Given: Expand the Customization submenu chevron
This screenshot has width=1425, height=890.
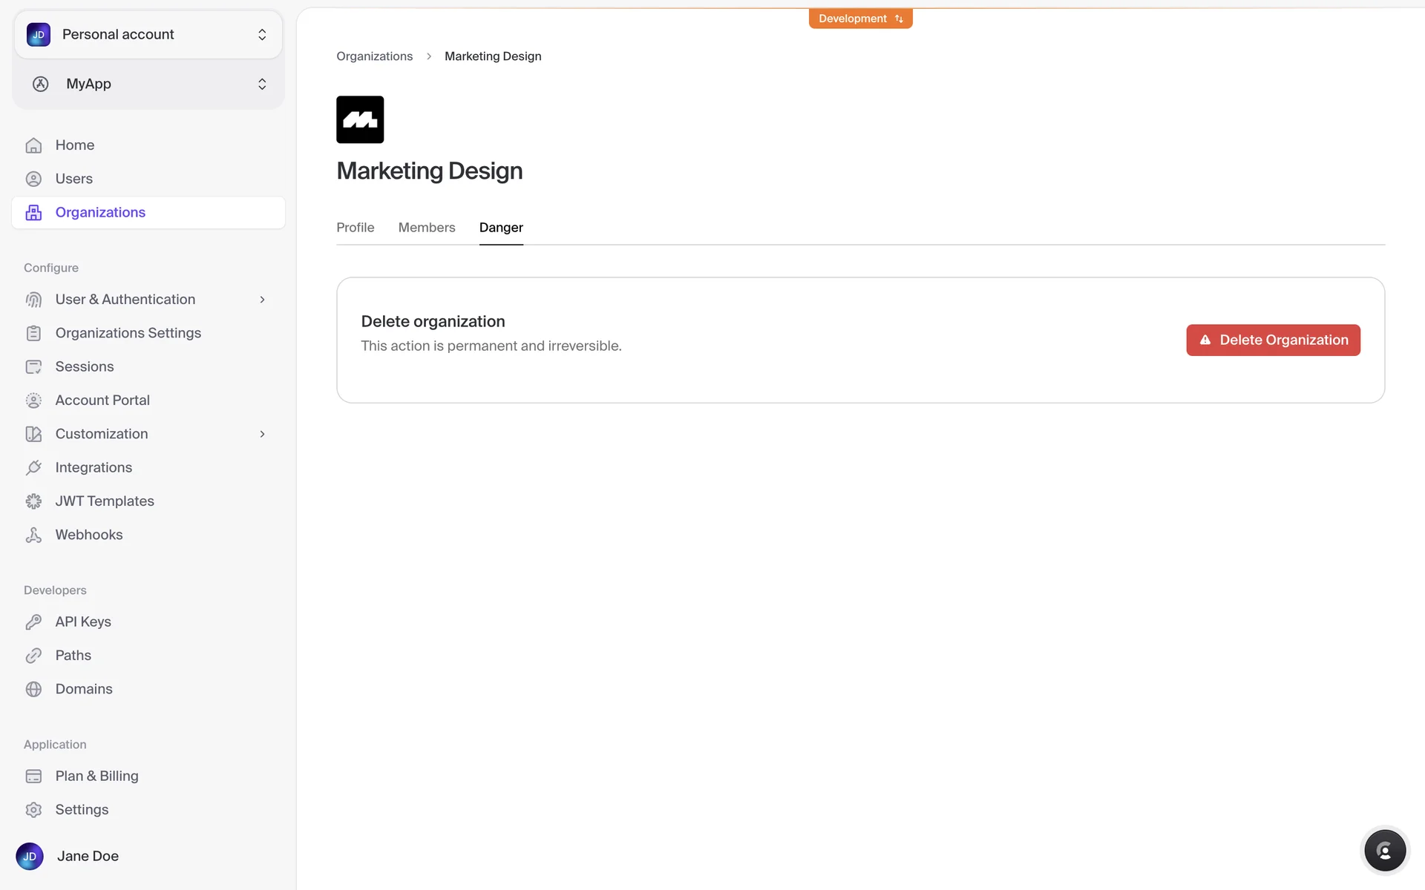Looking at the screenshot, I should (262, 434).
